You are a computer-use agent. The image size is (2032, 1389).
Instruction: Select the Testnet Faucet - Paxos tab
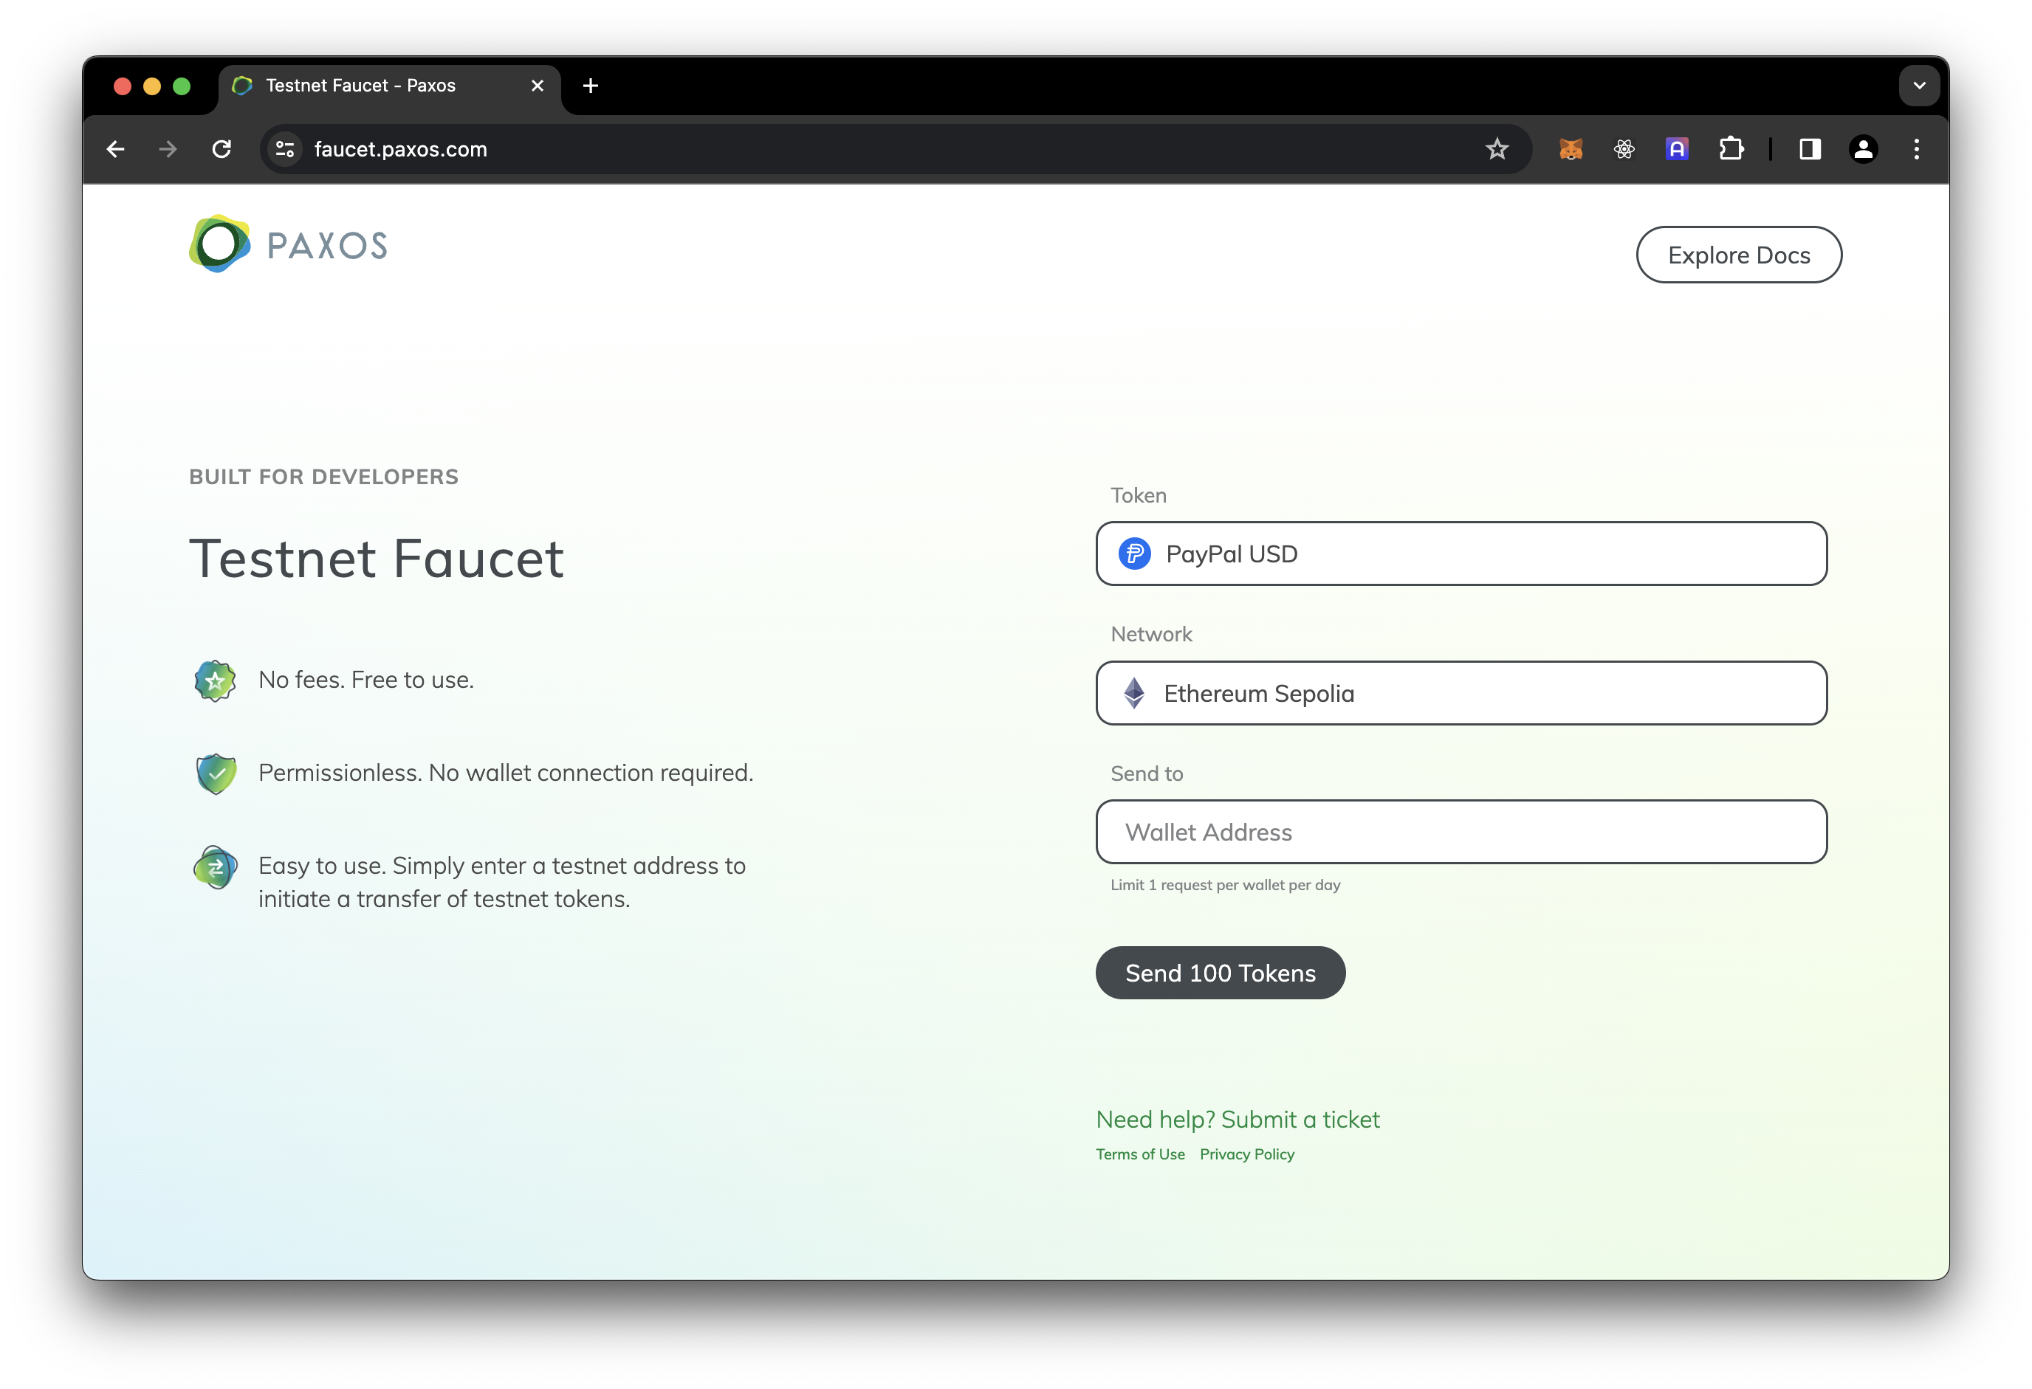[389, 86]
